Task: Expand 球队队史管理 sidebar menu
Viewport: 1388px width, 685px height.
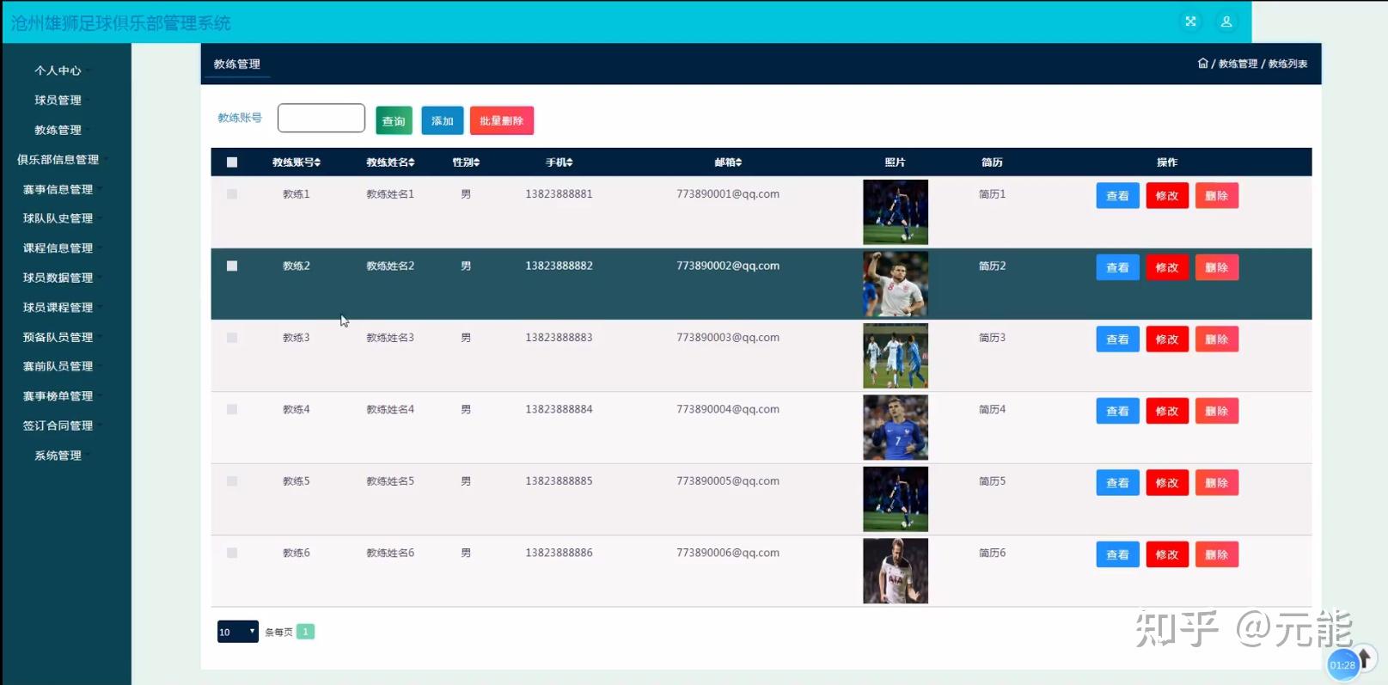Action: pyautogui.click(x=58, y=218)
